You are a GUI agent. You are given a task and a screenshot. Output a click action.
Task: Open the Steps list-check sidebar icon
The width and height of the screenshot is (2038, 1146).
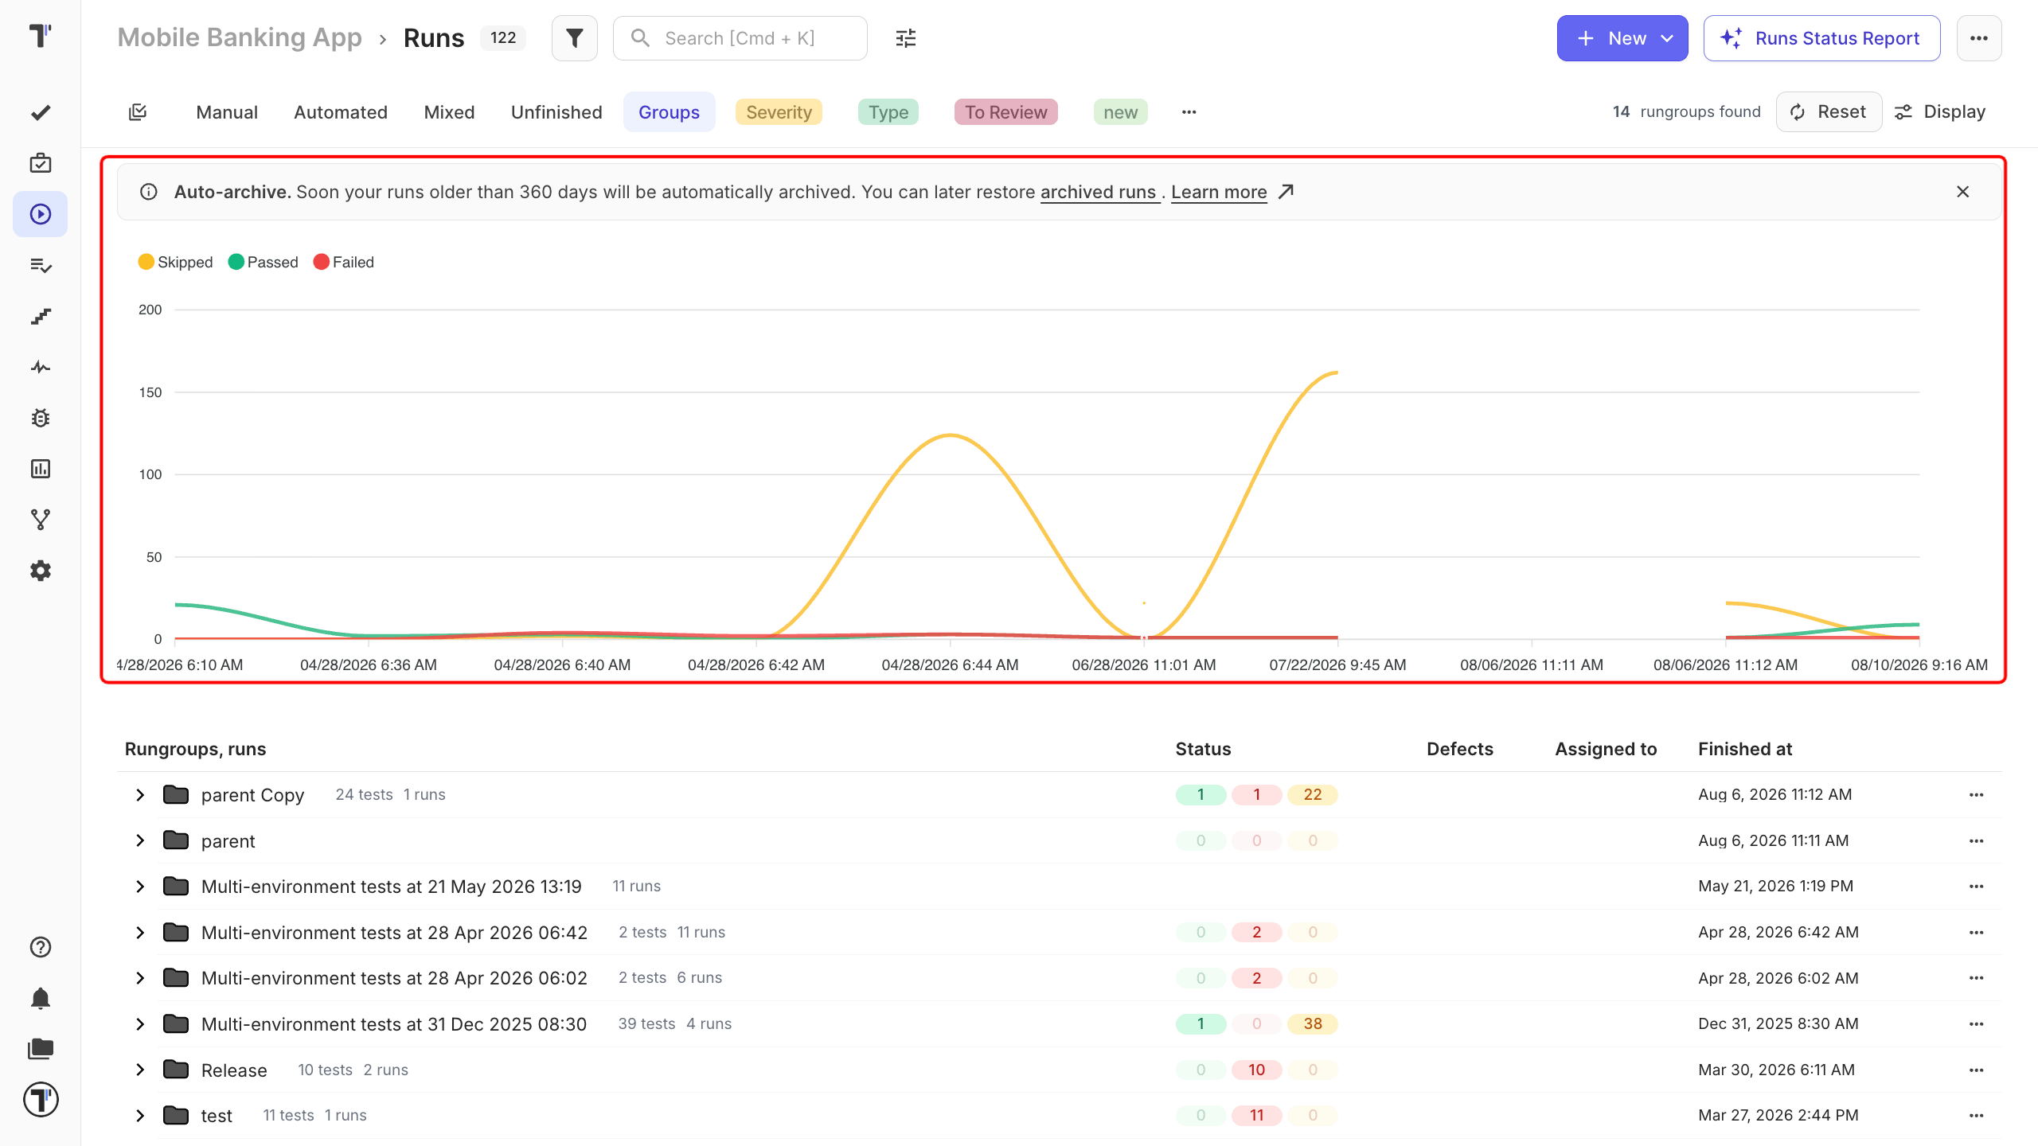[x=41, y=265]
